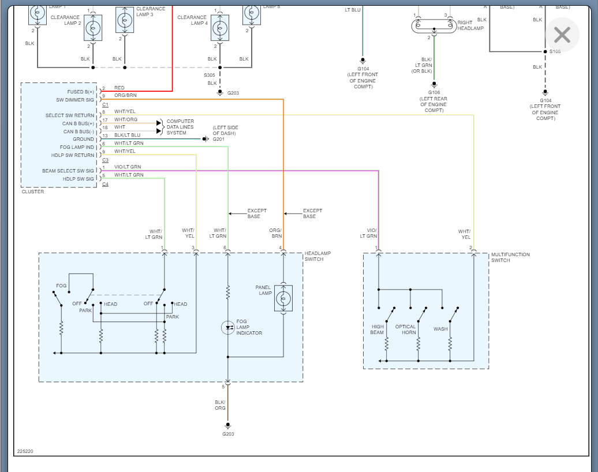
Task: Click the G201 ground symbol
Action: click(205, 139)
